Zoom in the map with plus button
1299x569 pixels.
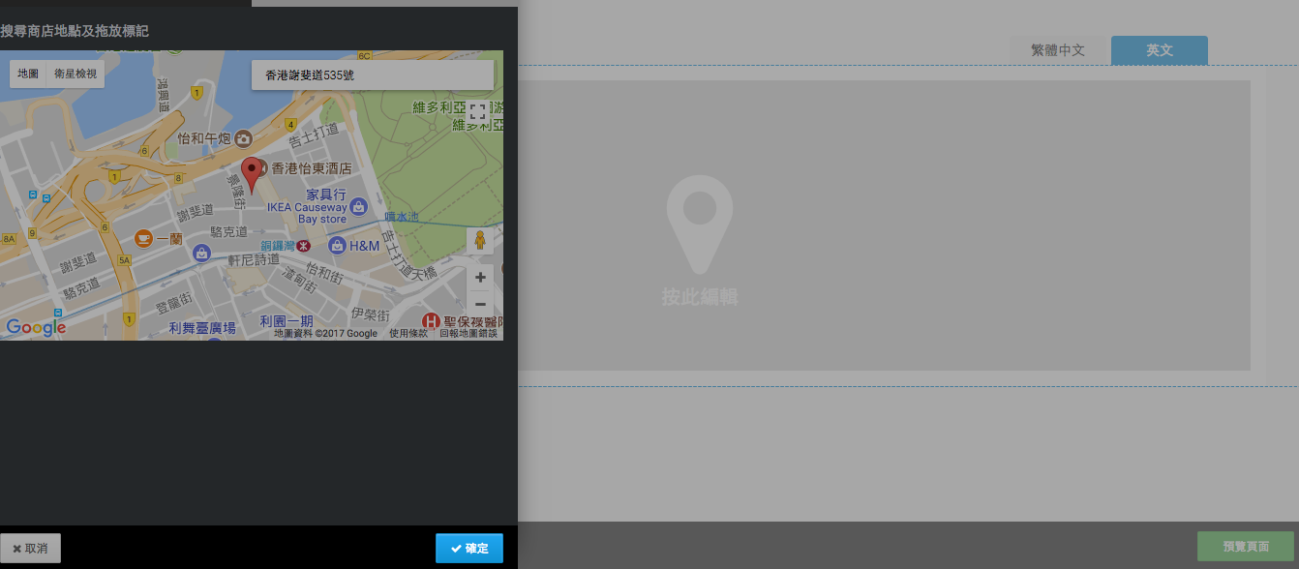pyautogui.click(x=480, y=278)
